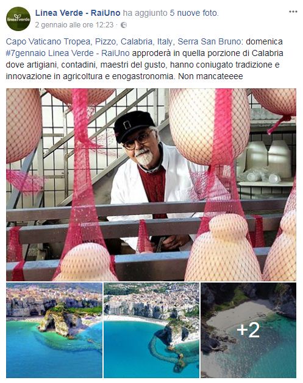Click the '5 nuove foto' text in header

[x=194, y=13]
